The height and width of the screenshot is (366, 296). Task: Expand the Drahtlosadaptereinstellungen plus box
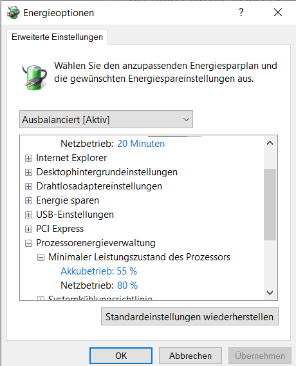click(x=28, y=187)
